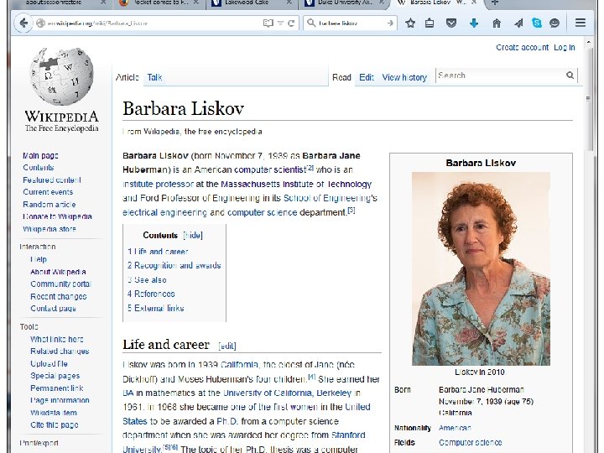The width and height of the screenshot is (604, 453).
Task: Jump to References contents entry
Action: click(x=151, y=294)
